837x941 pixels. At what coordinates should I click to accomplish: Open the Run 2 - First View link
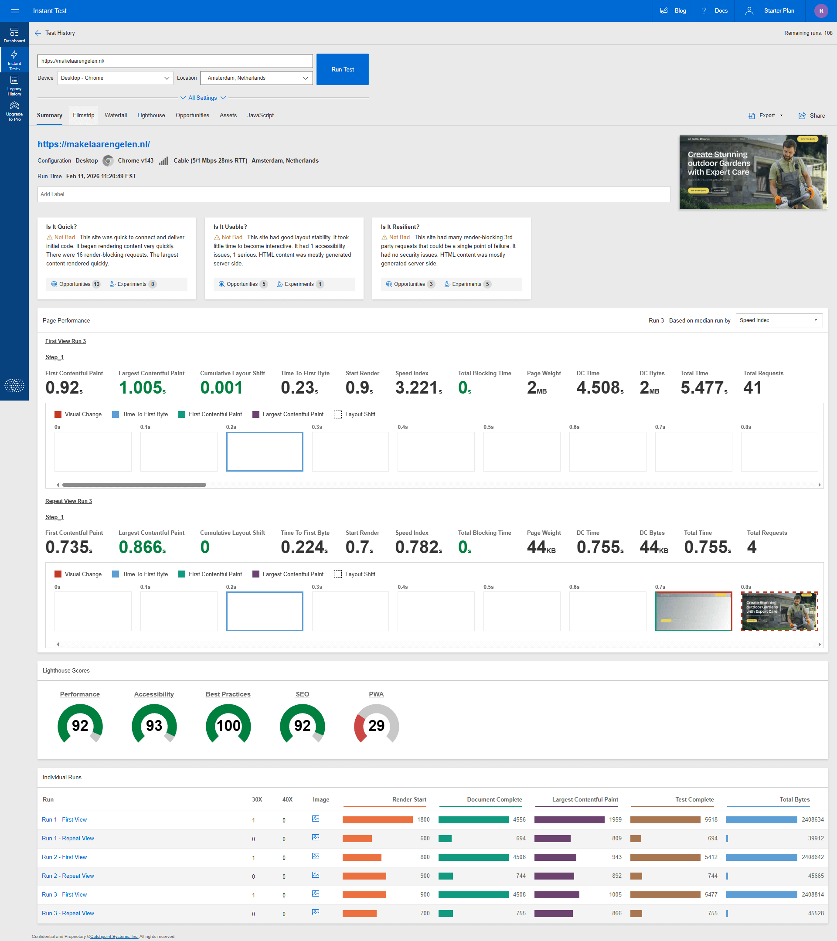(x=65, y=857)
